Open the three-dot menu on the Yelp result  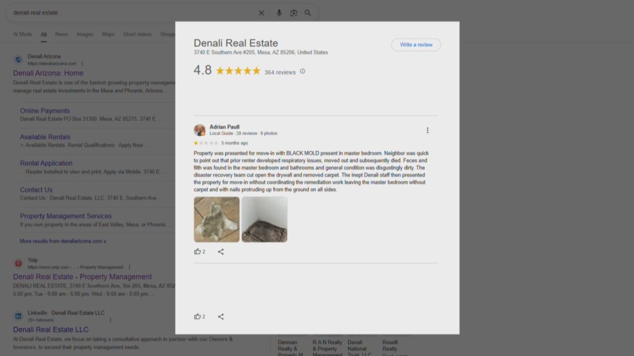point(129,267)
